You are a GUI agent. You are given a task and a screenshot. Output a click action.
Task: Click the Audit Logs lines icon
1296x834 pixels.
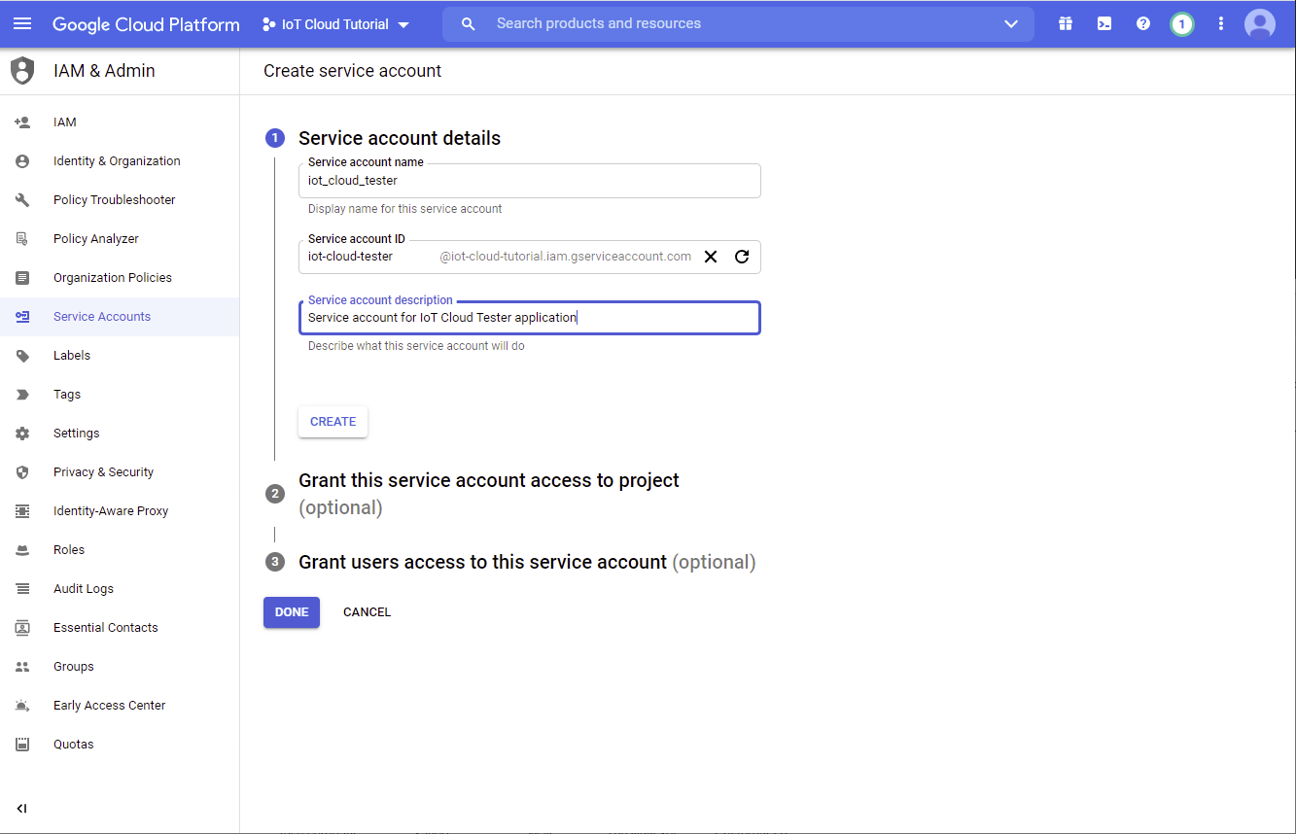tap(22, 589)
